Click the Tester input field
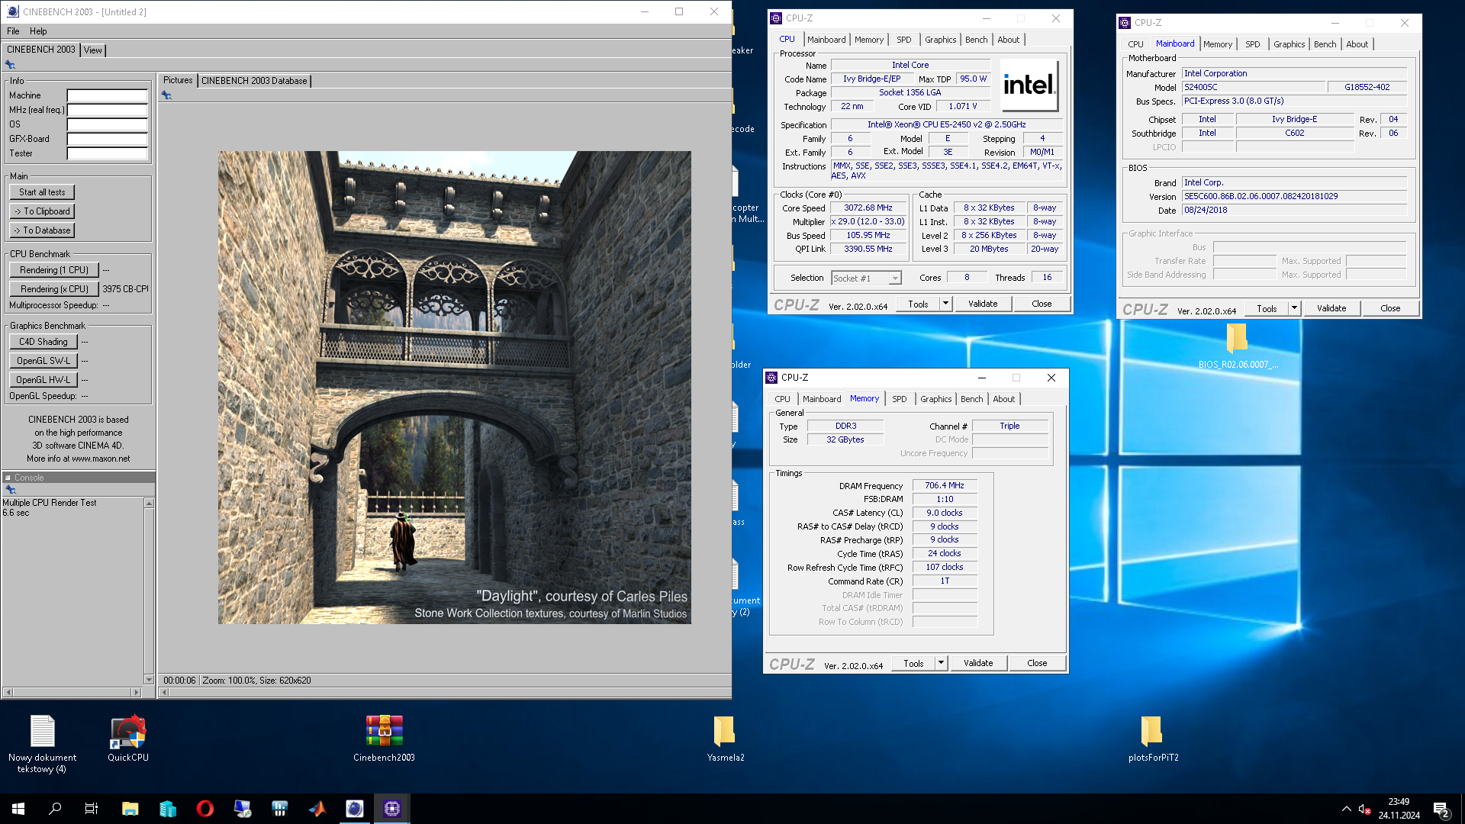Viewport: 1465px width, 824px height. pyautogui.click(x=107, y=153)
